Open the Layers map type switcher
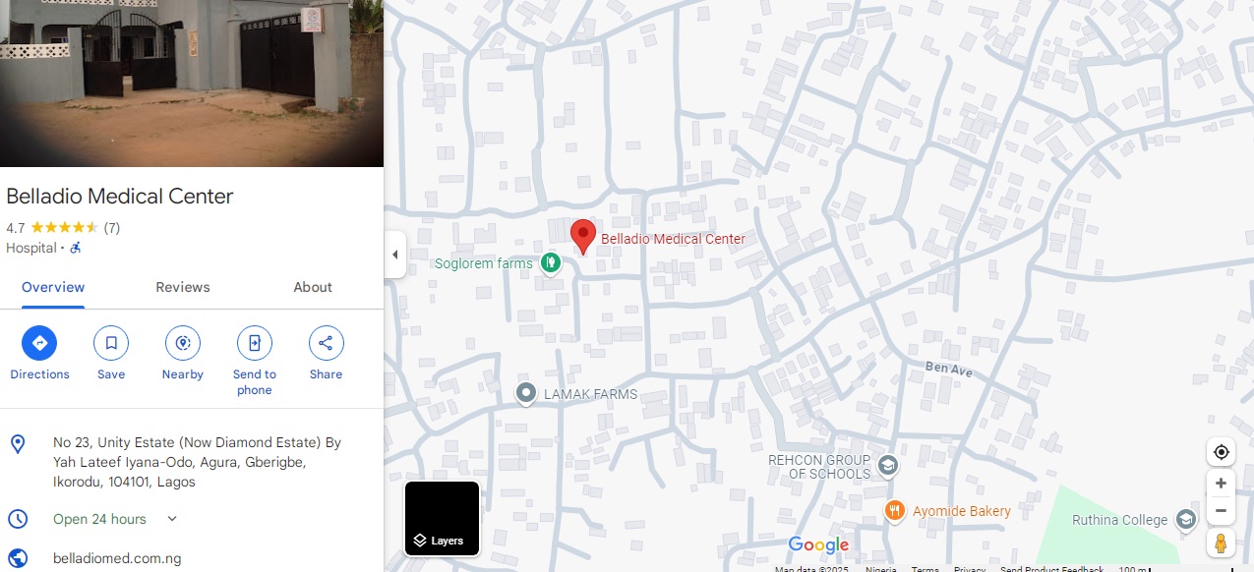 [x=442, y=518]
